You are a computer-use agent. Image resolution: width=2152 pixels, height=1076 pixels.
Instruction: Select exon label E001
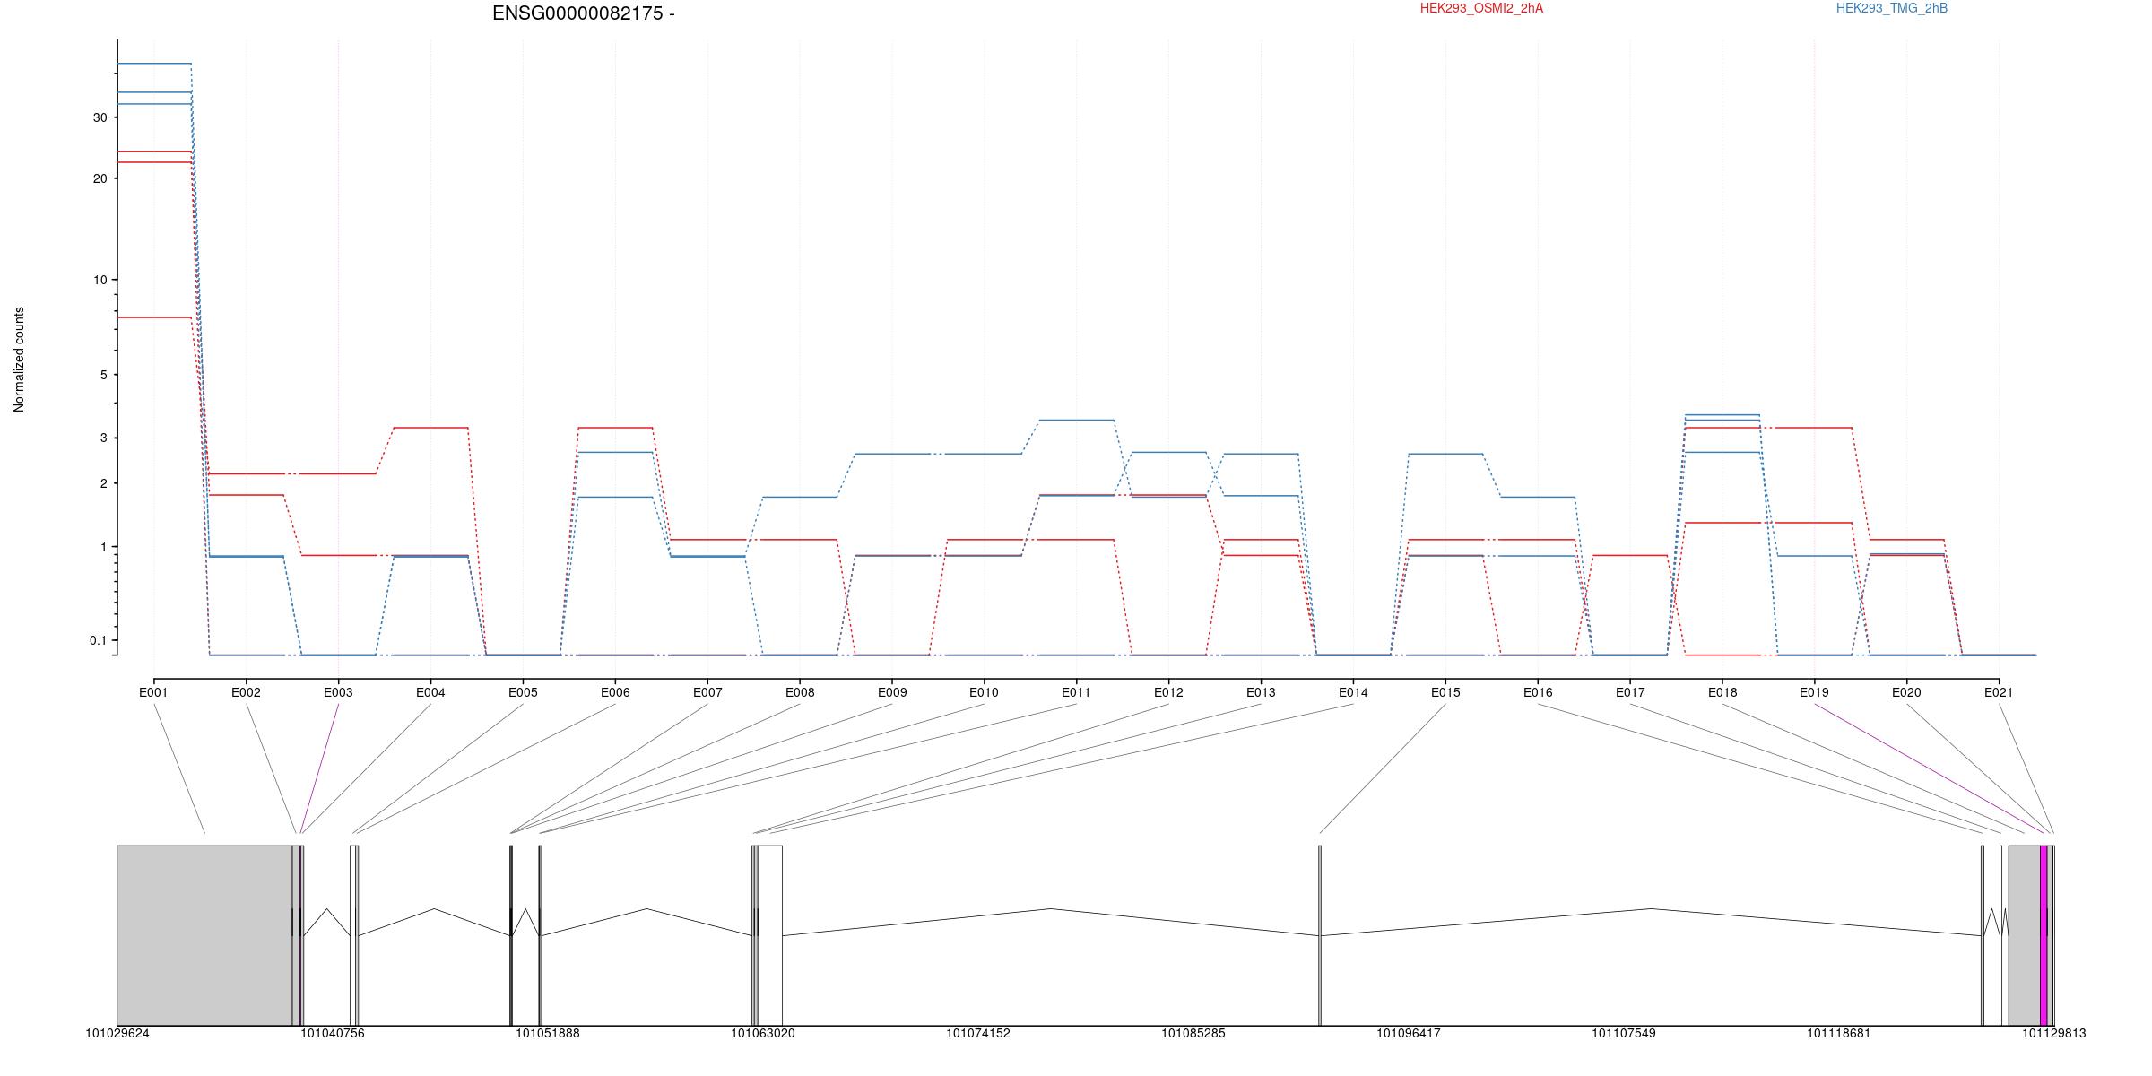tap(153, 692)
